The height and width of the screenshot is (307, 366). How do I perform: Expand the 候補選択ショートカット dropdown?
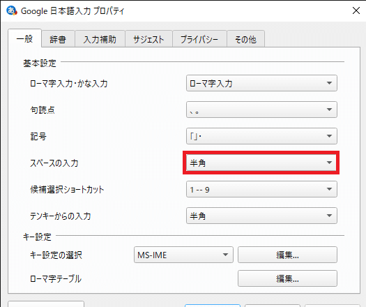[x=261, y=189]
